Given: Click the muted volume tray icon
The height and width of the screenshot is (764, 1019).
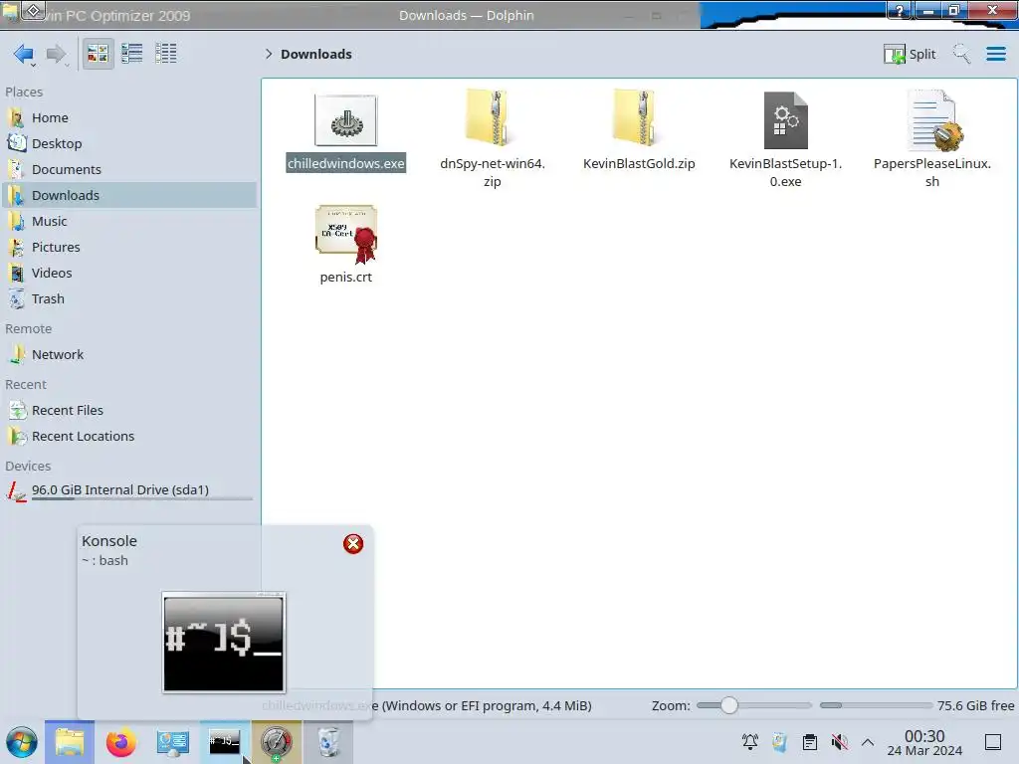Looking at the screenshot, I should pyautogui.click(x=840, y=742).
